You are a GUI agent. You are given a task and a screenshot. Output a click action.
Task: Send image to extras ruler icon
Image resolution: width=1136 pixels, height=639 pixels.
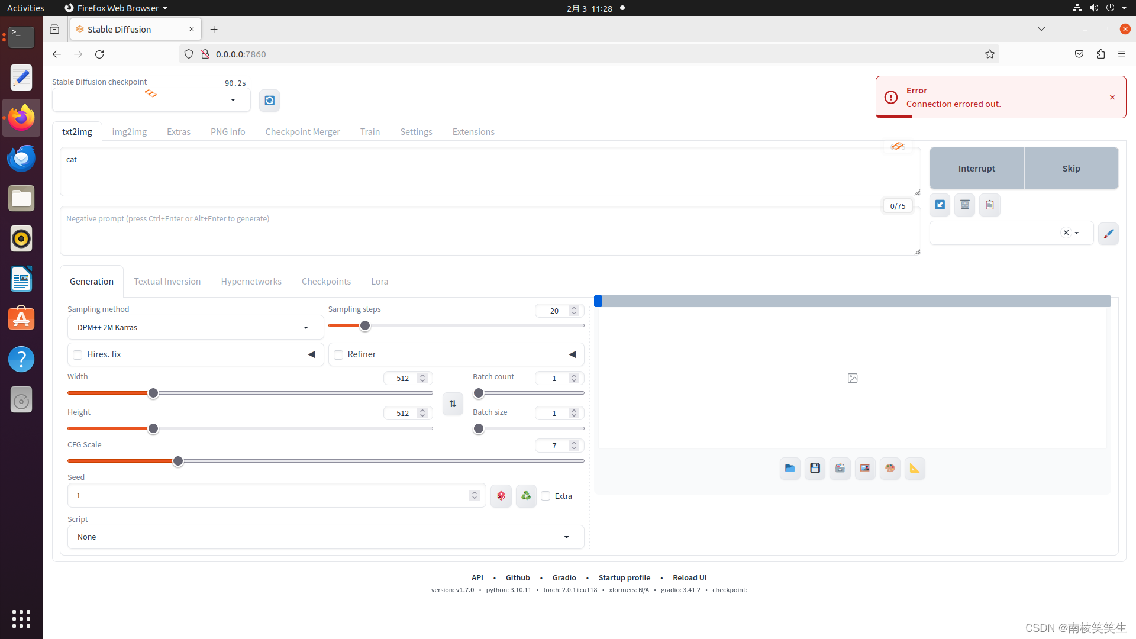point(915,468)
